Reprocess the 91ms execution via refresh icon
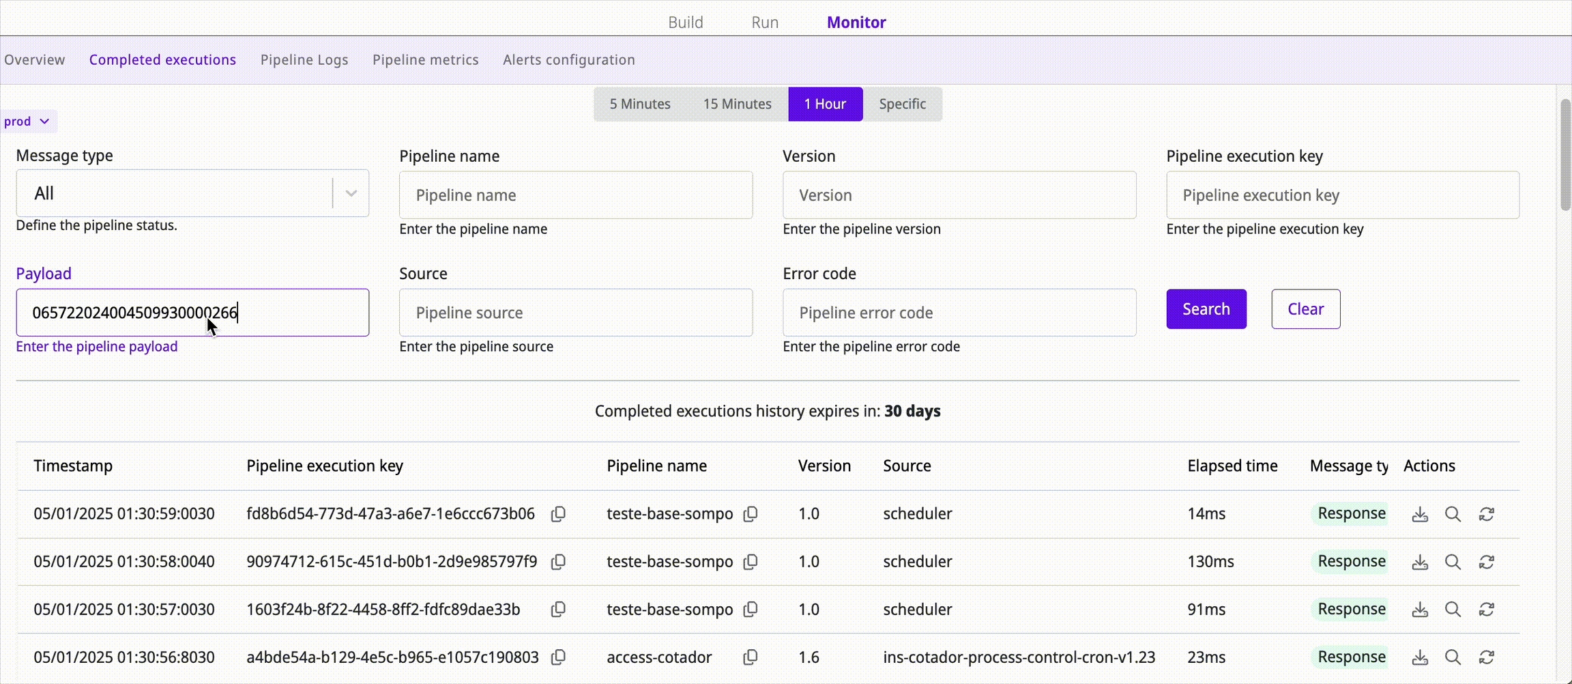This screenshot has height=684, width=1572. 1487,610
